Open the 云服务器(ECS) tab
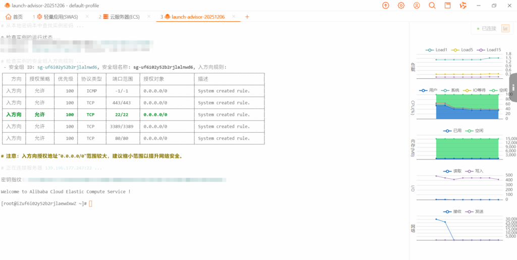 120,17
